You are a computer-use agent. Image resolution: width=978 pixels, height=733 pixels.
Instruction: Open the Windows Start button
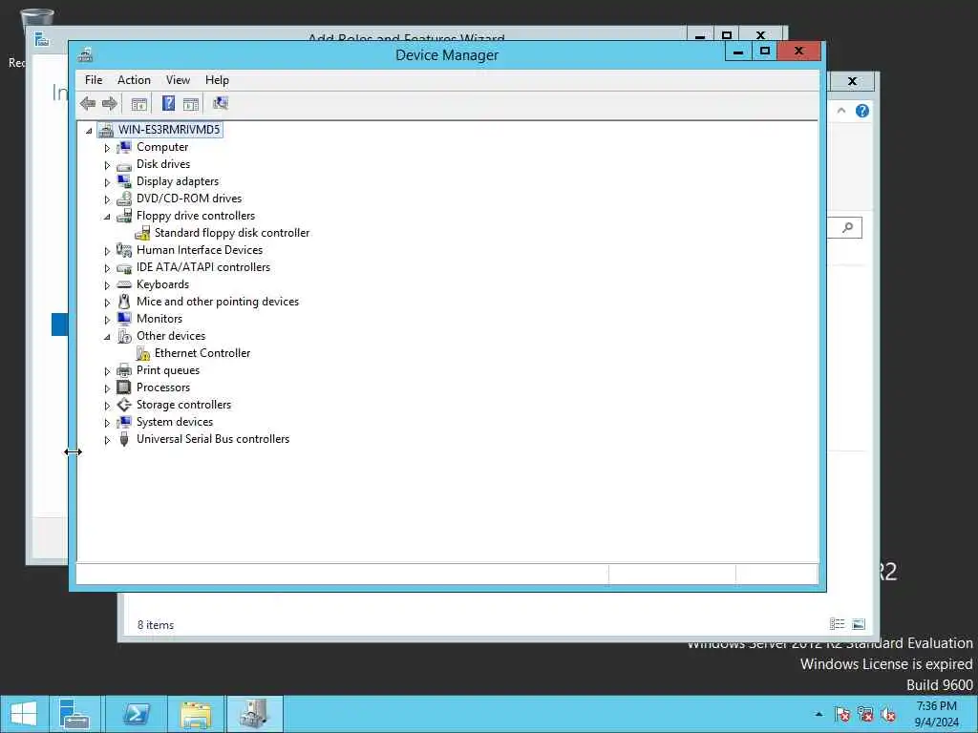point(24,714)
